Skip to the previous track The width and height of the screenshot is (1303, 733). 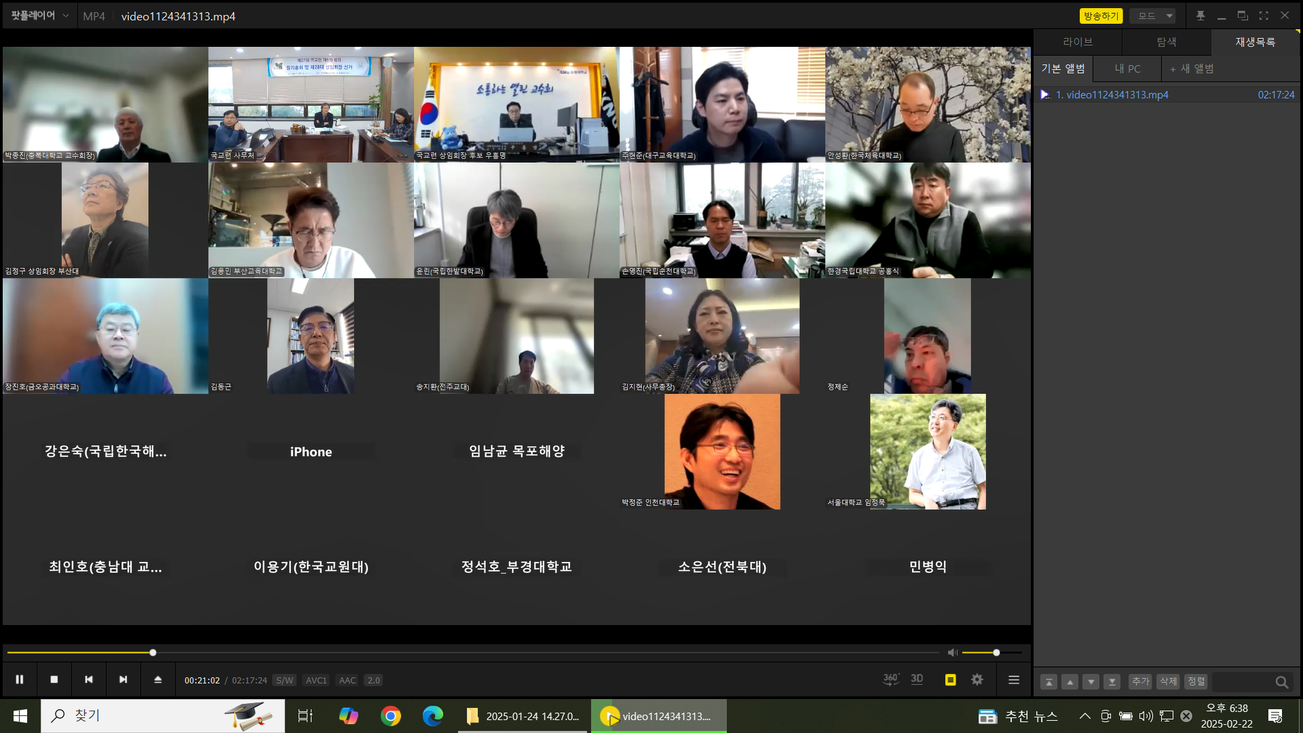89,679
